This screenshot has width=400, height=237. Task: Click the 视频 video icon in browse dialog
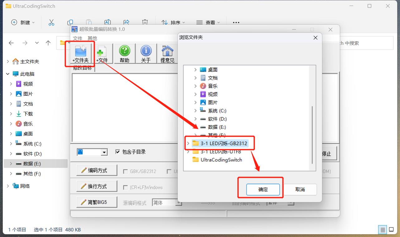203,94
